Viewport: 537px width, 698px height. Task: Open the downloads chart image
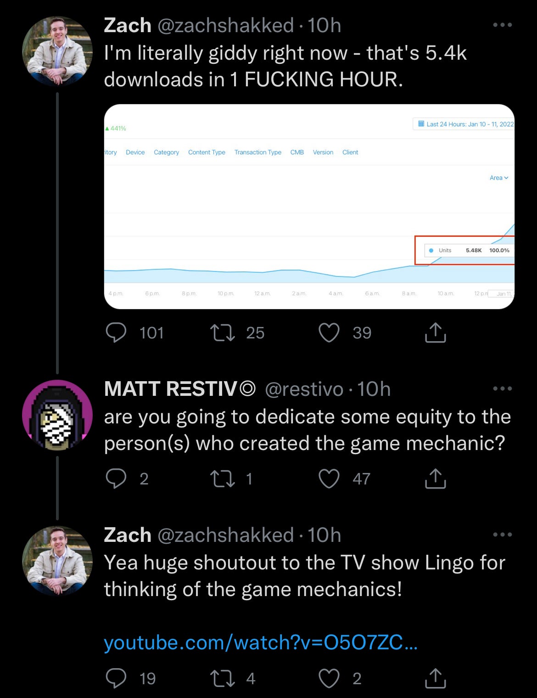point(309,207)
